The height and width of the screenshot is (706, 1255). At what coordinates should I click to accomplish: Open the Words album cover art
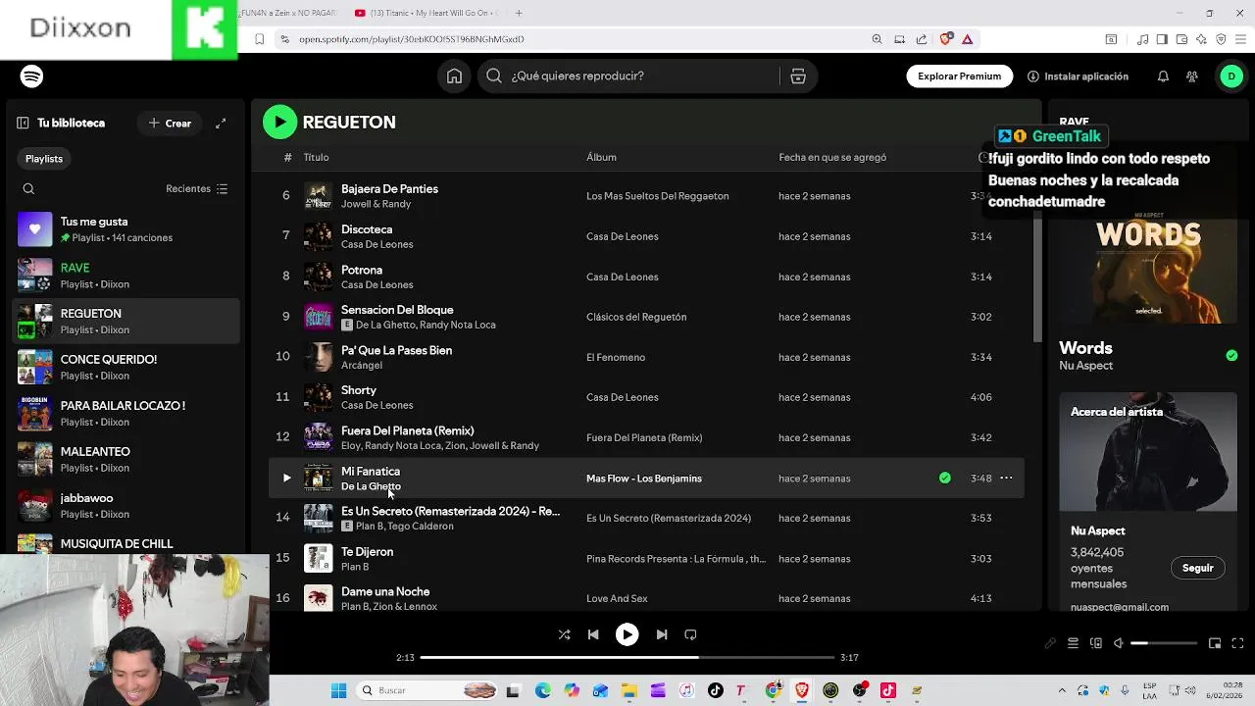click(1148, 267)
